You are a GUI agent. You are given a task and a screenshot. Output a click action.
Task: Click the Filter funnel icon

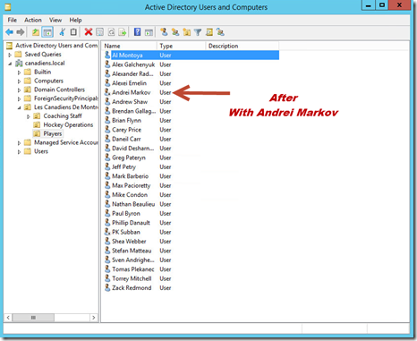point(198,32)
